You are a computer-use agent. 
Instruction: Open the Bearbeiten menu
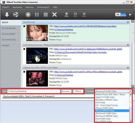[x=18, y=7]
